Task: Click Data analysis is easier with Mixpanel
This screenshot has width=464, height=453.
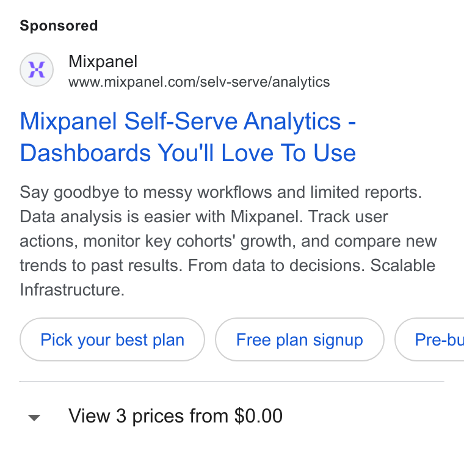Action: [x=161, y=217]
